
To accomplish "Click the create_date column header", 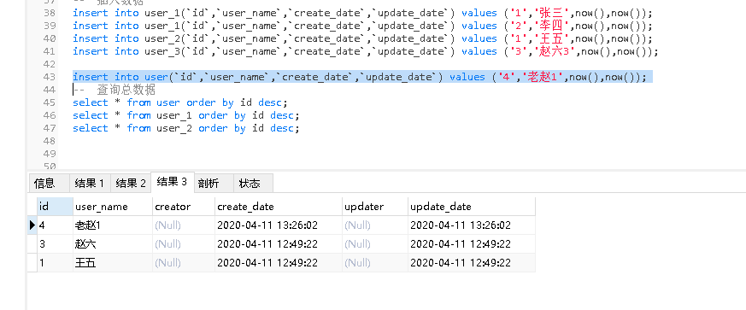I will pos(279,207).
